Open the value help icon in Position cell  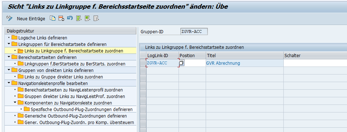pos(181,63)
